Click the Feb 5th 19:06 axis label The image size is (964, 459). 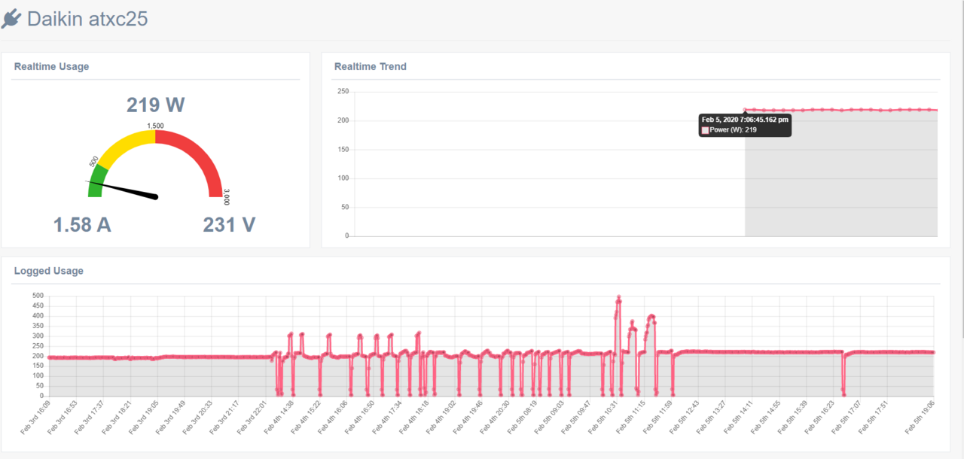pyautogui.click(x=921, y=417)
